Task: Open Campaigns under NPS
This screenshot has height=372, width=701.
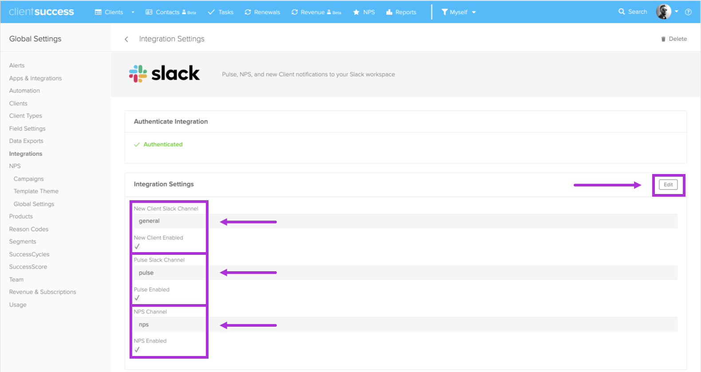Action: coord(29,179)
